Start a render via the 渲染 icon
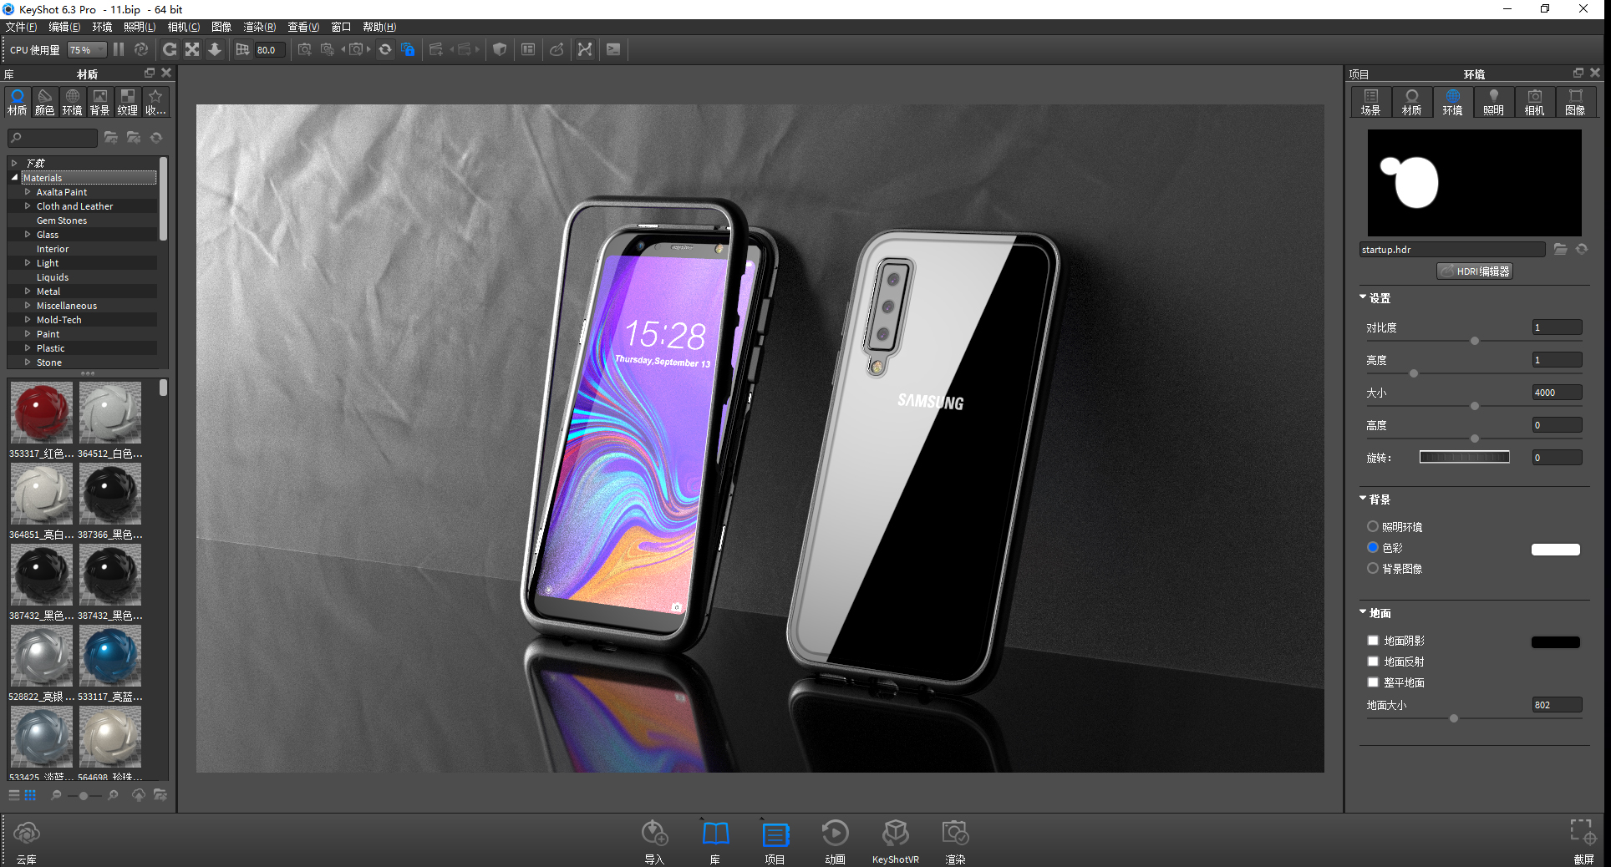 pos(955,833)
